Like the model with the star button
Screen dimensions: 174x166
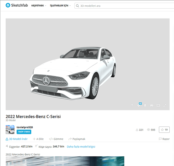[x=164, y=129]
